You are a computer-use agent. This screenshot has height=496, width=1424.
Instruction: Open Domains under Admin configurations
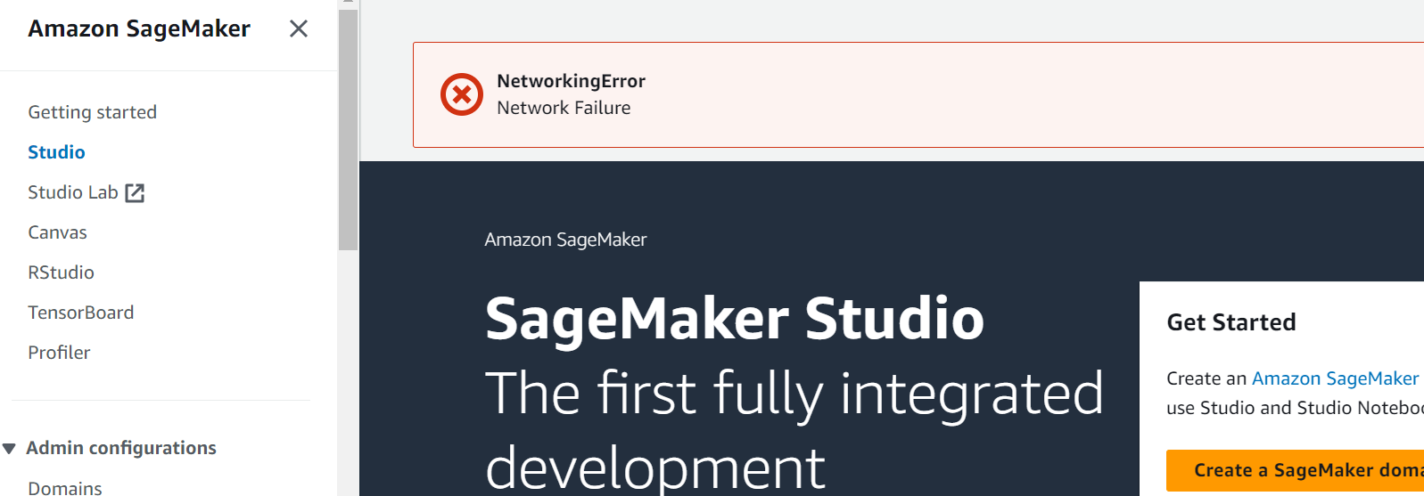pyautogui.click(x=64, y=487)
